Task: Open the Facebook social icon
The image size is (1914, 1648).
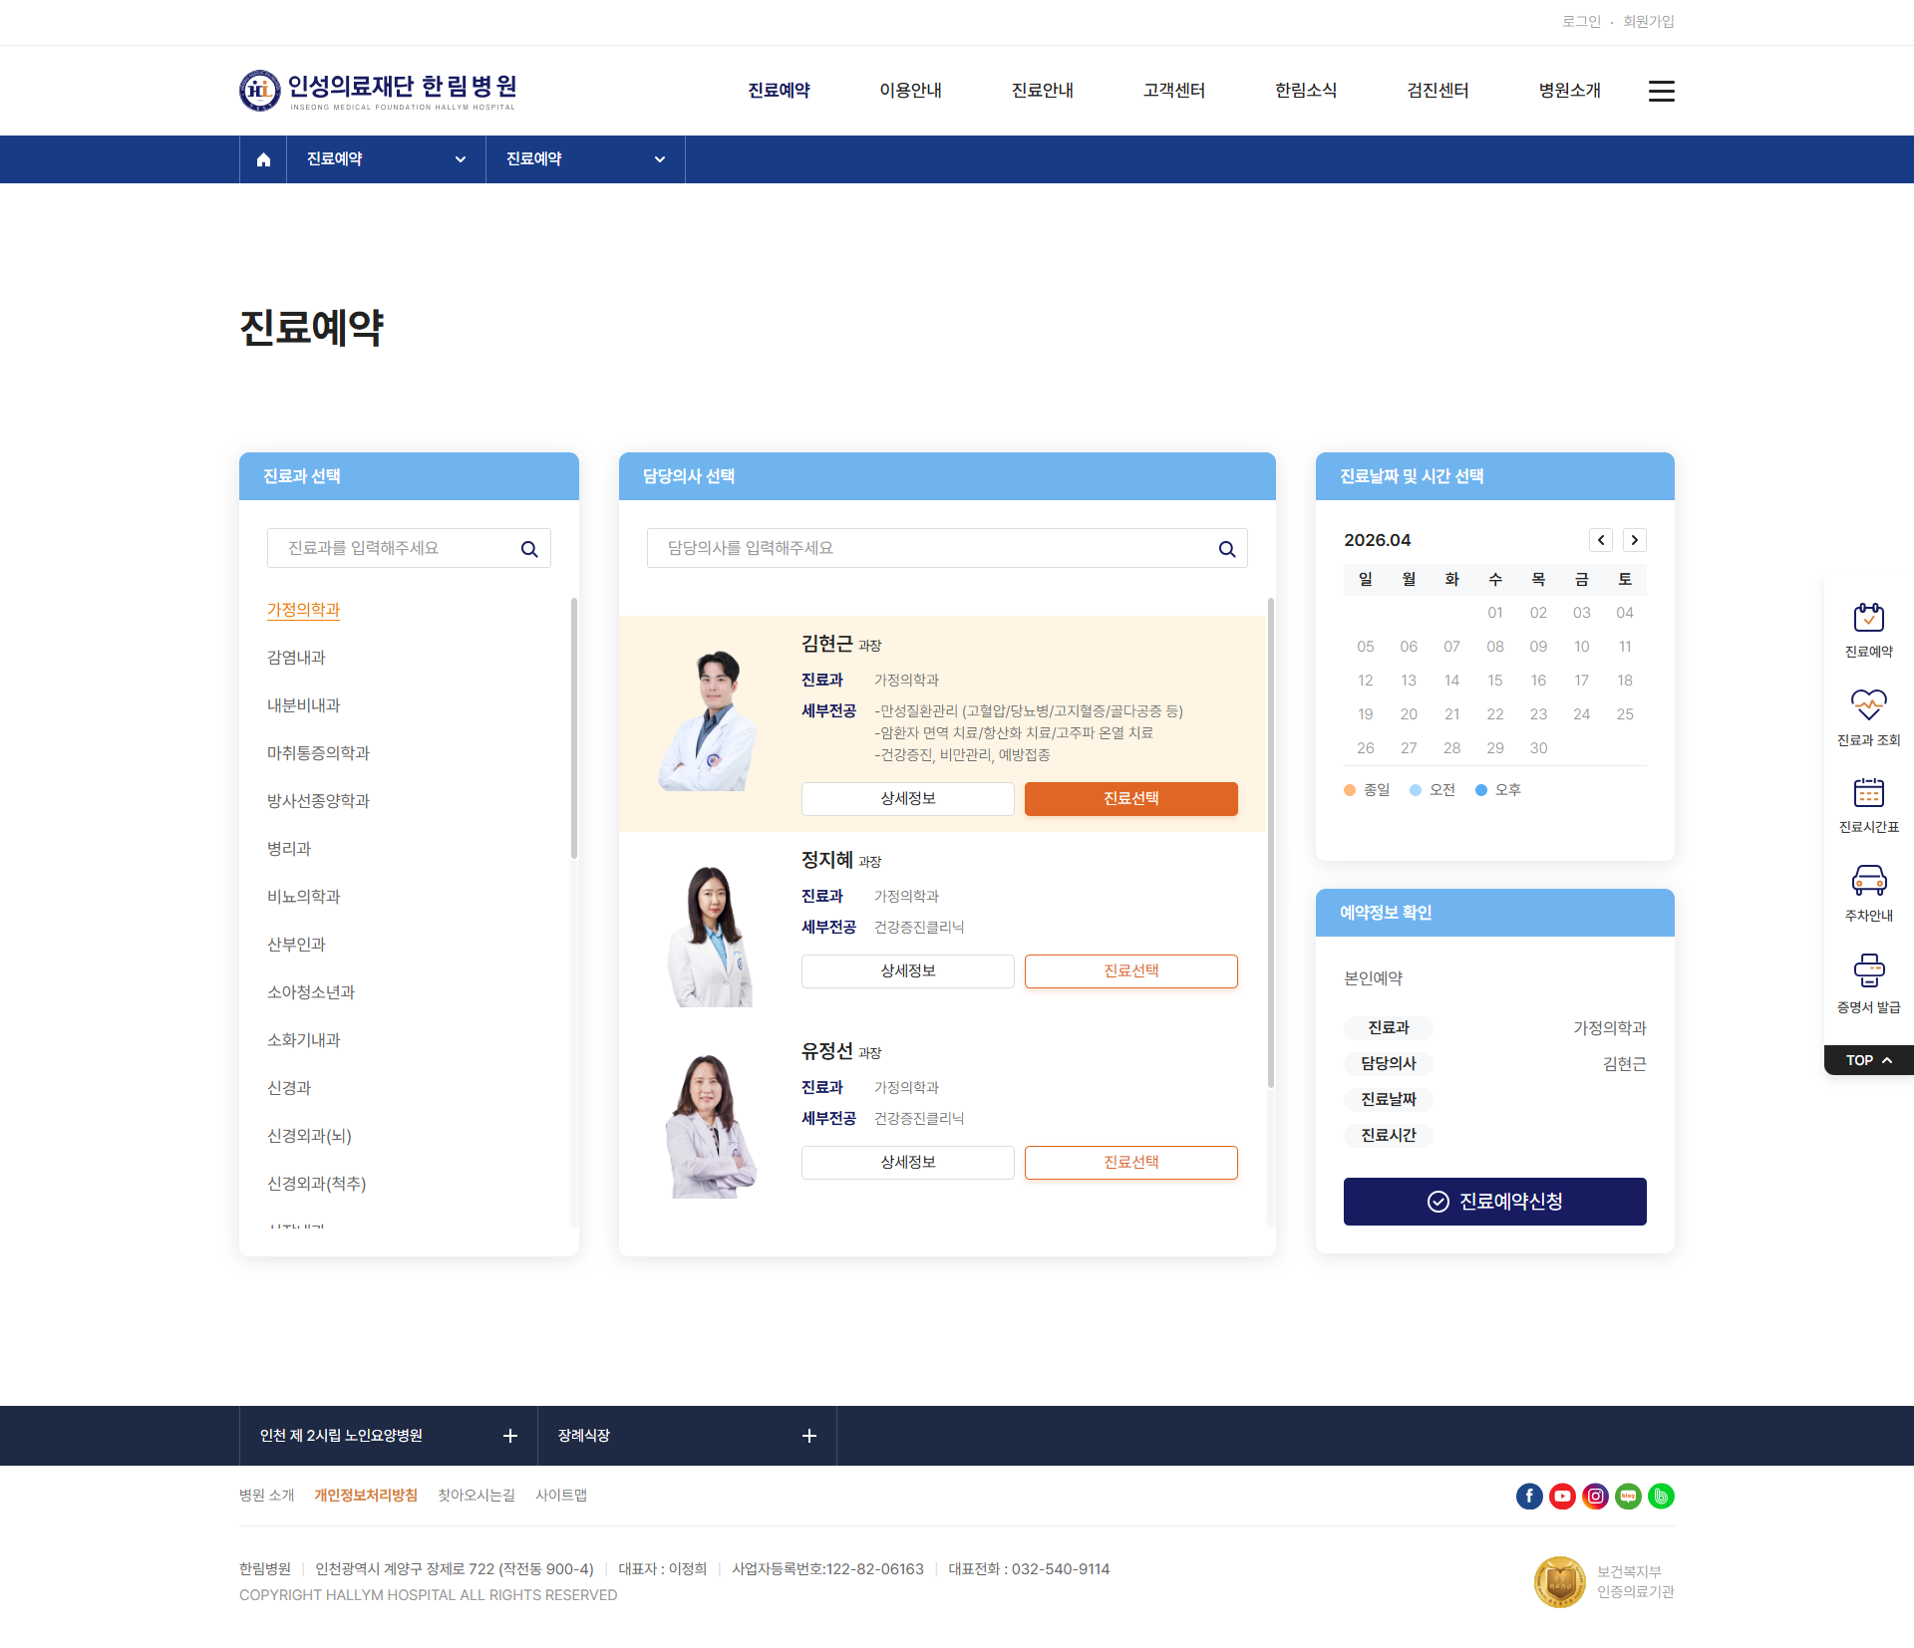Action: (x=1529, y=1496)
